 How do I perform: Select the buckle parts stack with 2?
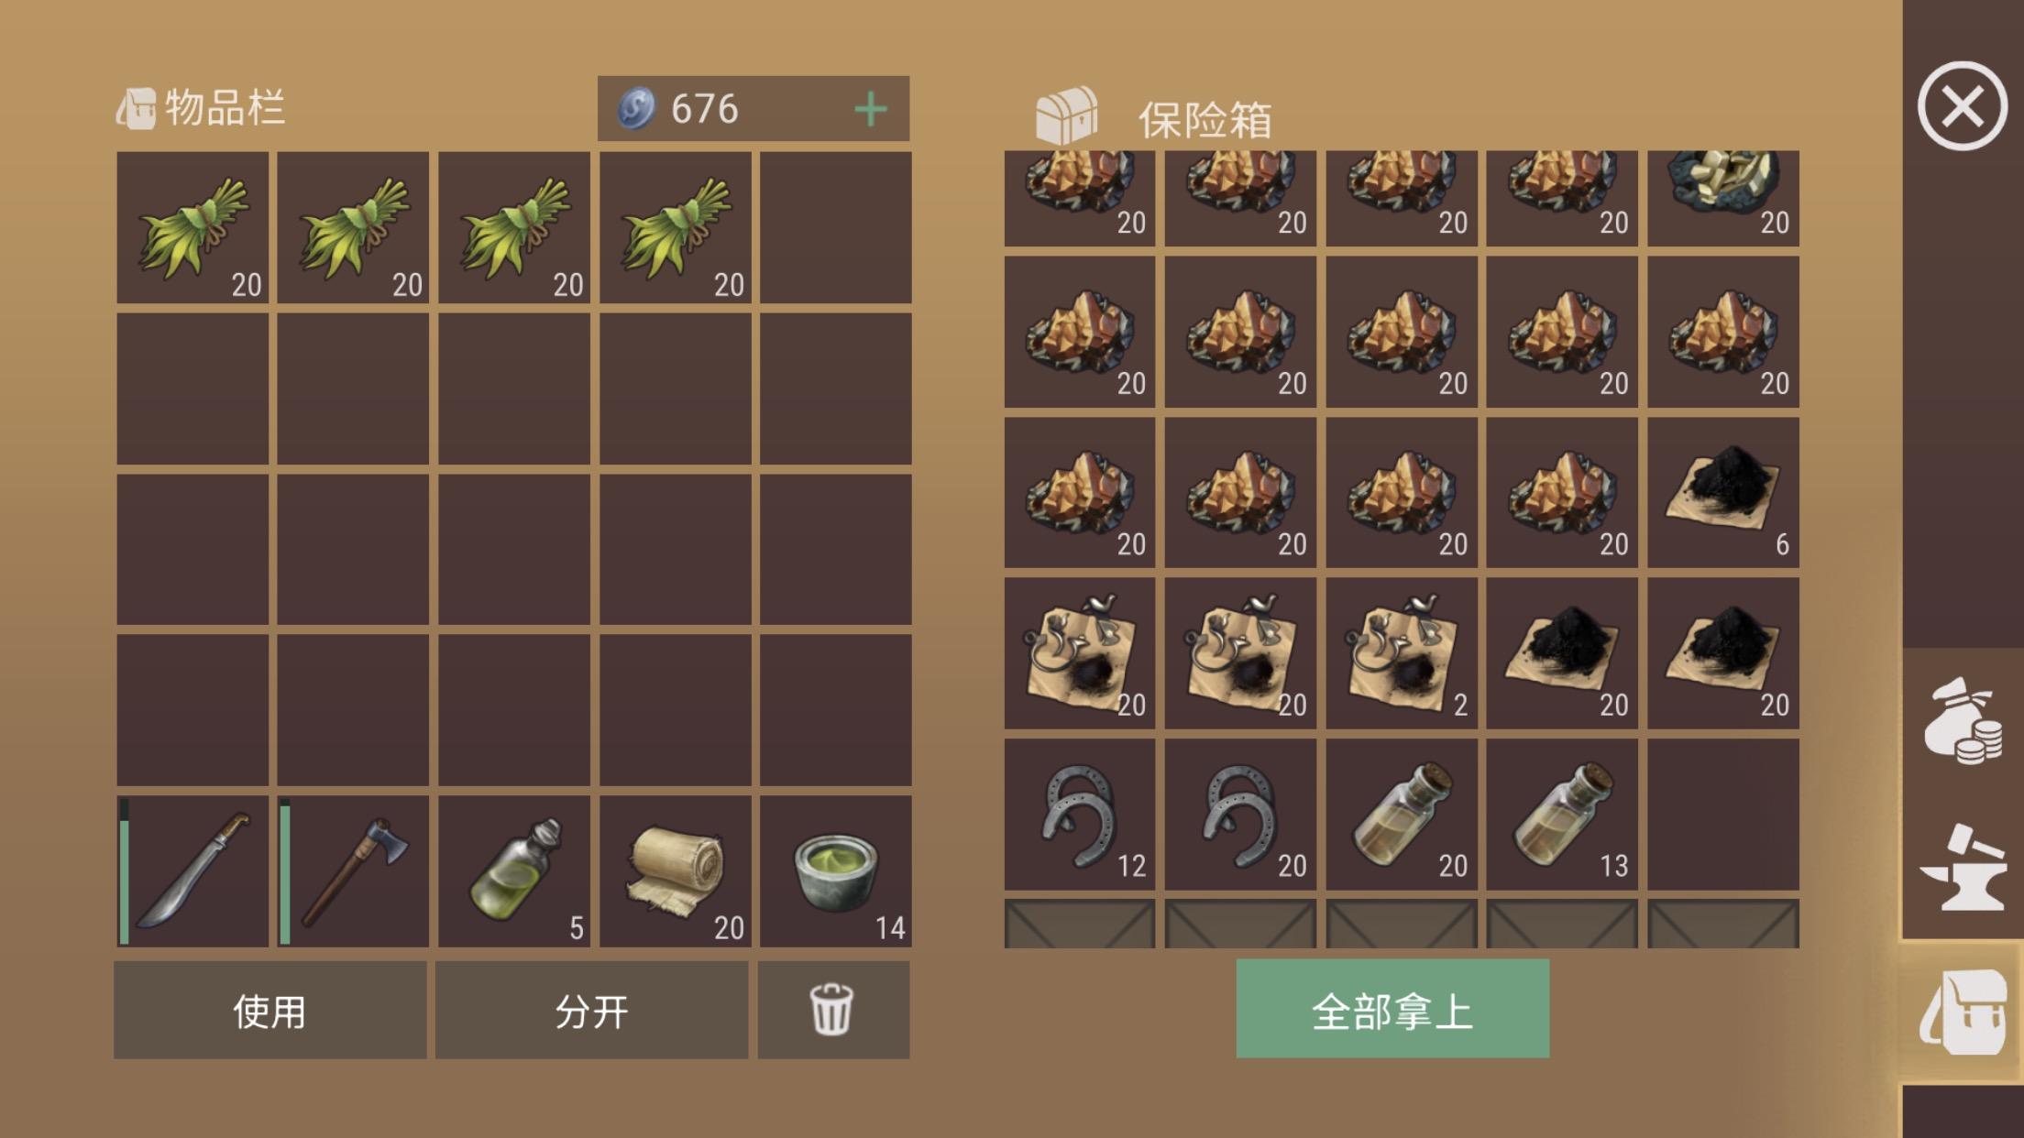pos(1402,653)
